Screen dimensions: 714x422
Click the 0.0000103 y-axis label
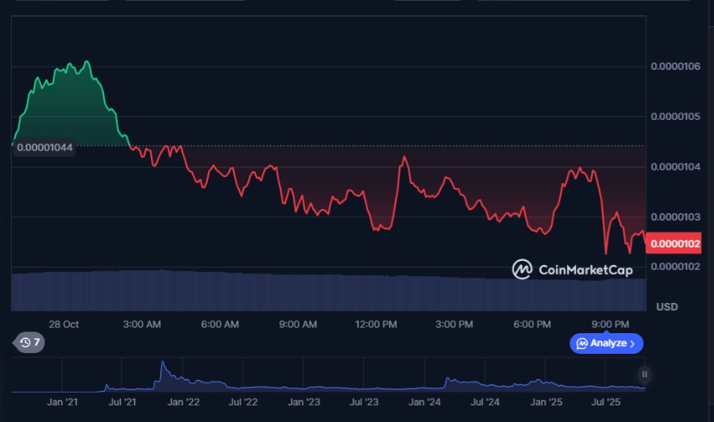tap(675, 217)
